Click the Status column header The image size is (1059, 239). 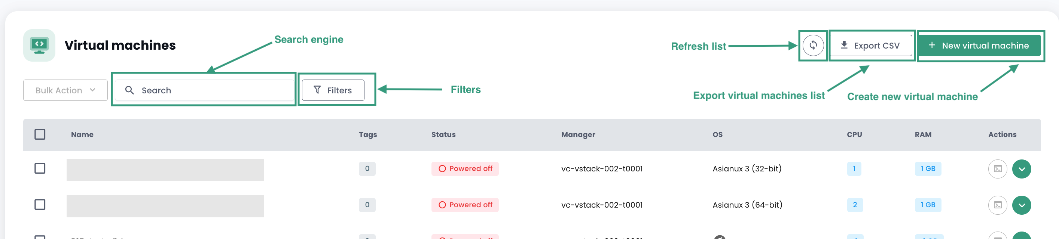(x=443, y=134)
